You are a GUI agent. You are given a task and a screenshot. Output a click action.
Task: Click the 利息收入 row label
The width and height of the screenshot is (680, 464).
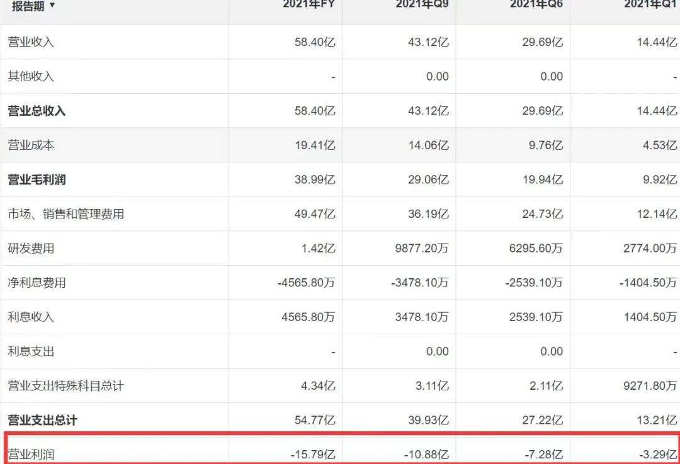(31, 317)
